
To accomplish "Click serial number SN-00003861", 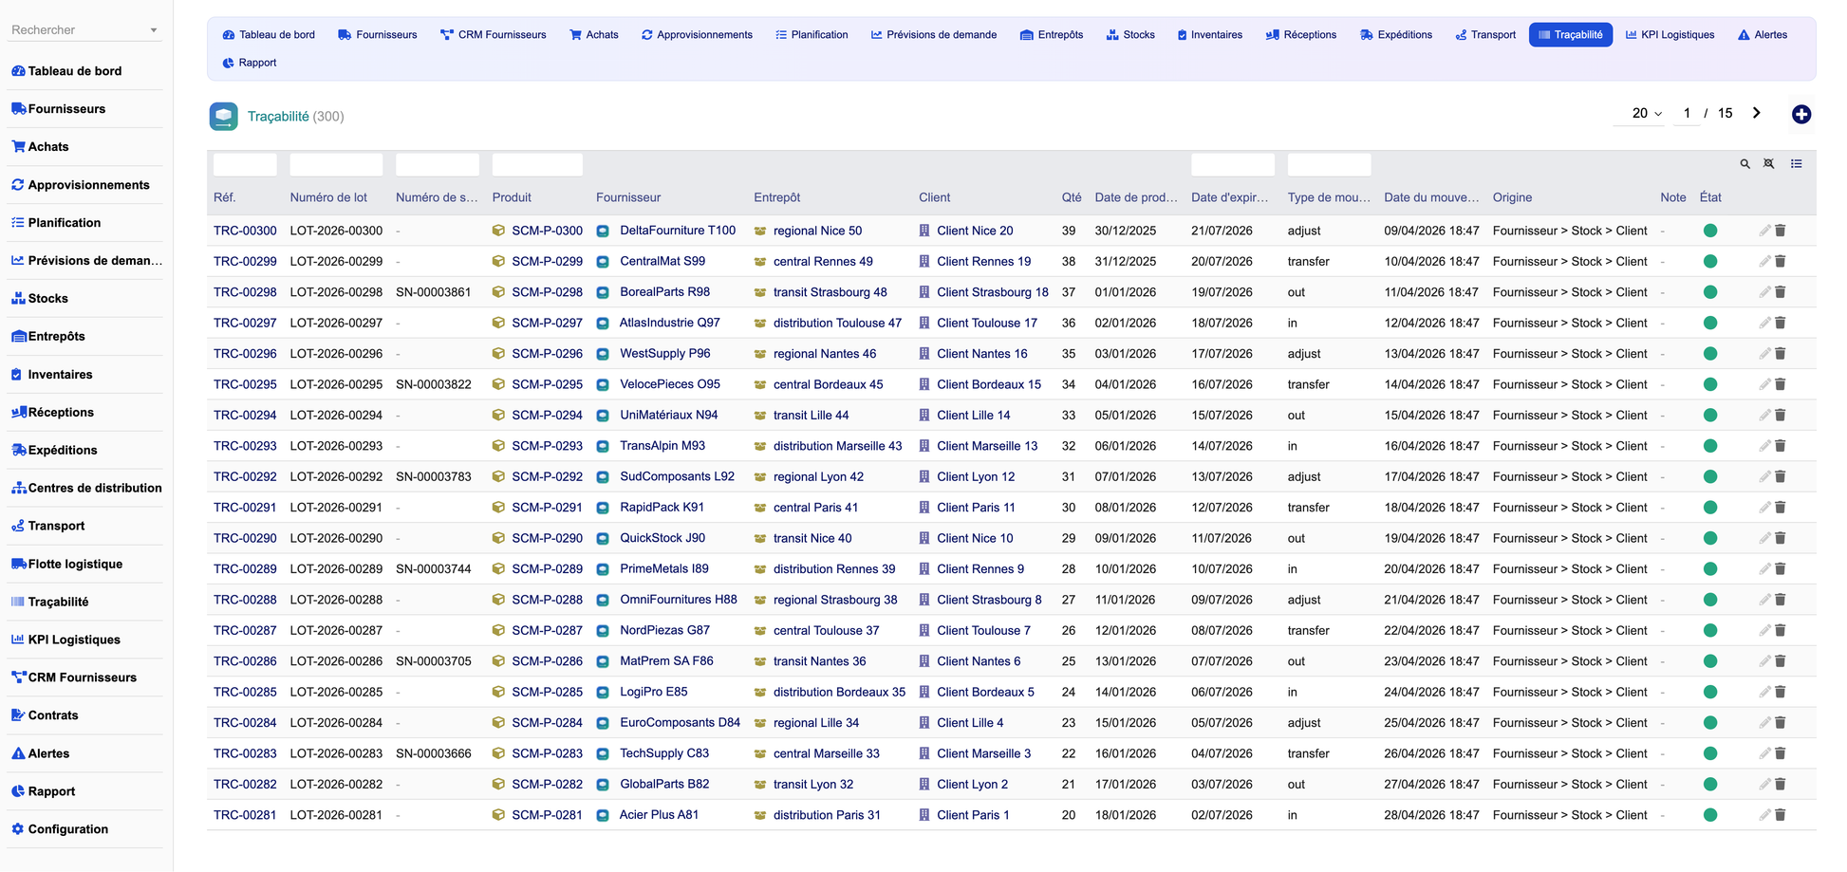I will point(434,292).
